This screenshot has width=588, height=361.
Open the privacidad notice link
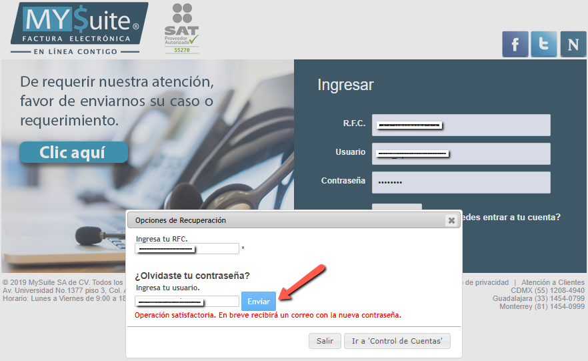tap(486, 282)
